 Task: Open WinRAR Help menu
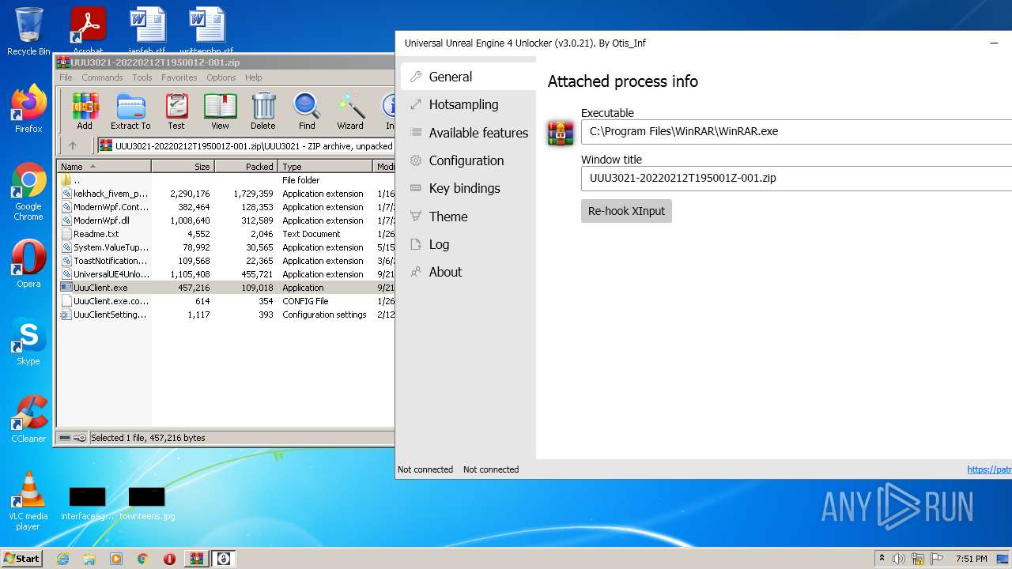coord(253,77)
